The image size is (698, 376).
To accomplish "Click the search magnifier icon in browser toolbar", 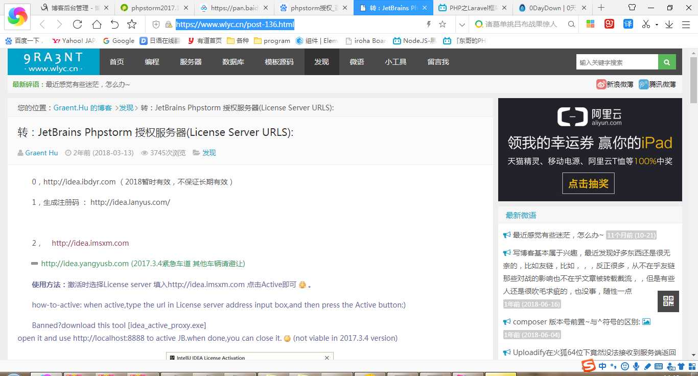I will click(x=571, y=25).
